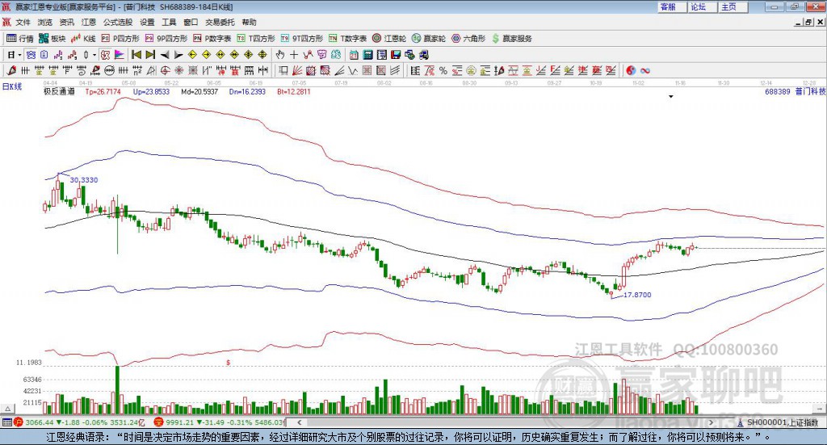Image resolution: width=827 pixels, height=445 pixels.
Task: Select the red fan lines drawing tool
Action: pyautogui.click(x=297, y=70)
